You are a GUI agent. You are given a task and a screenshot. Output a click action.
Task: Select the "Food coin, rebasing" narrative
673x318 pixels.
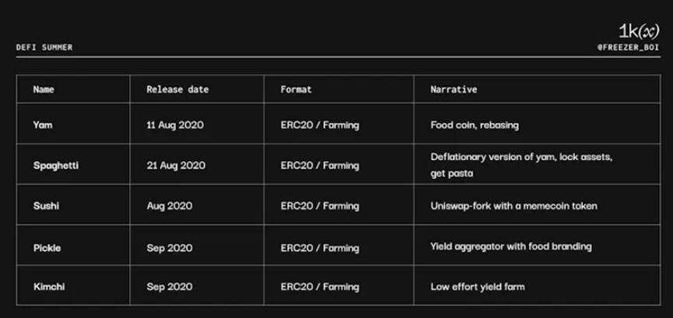(475, 125)
